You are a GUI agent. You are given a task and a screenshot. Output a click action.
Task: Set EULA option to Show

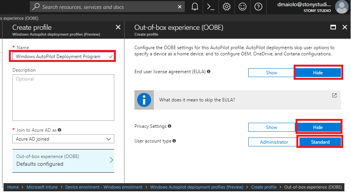coord(271,73)
